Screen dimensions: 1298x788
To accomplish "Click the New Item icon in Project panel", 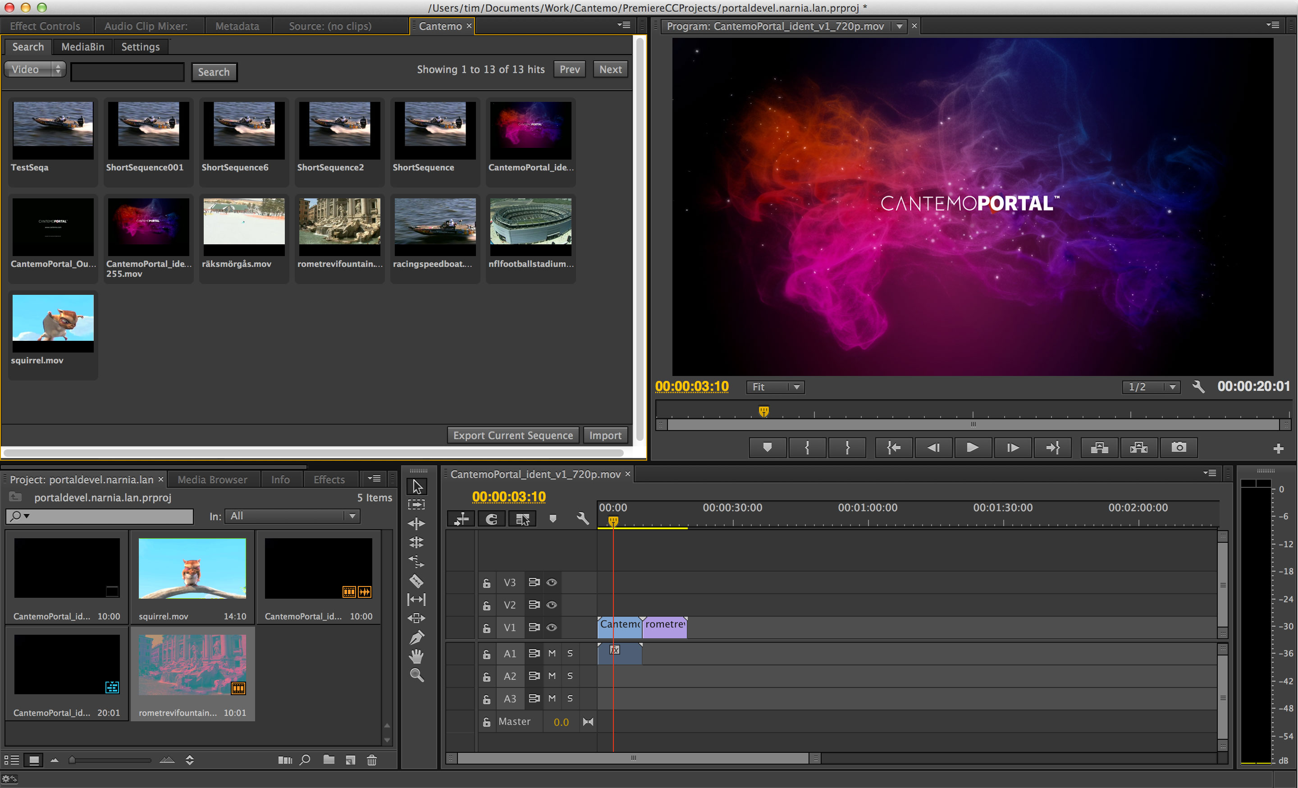I will tap(350, 760).
